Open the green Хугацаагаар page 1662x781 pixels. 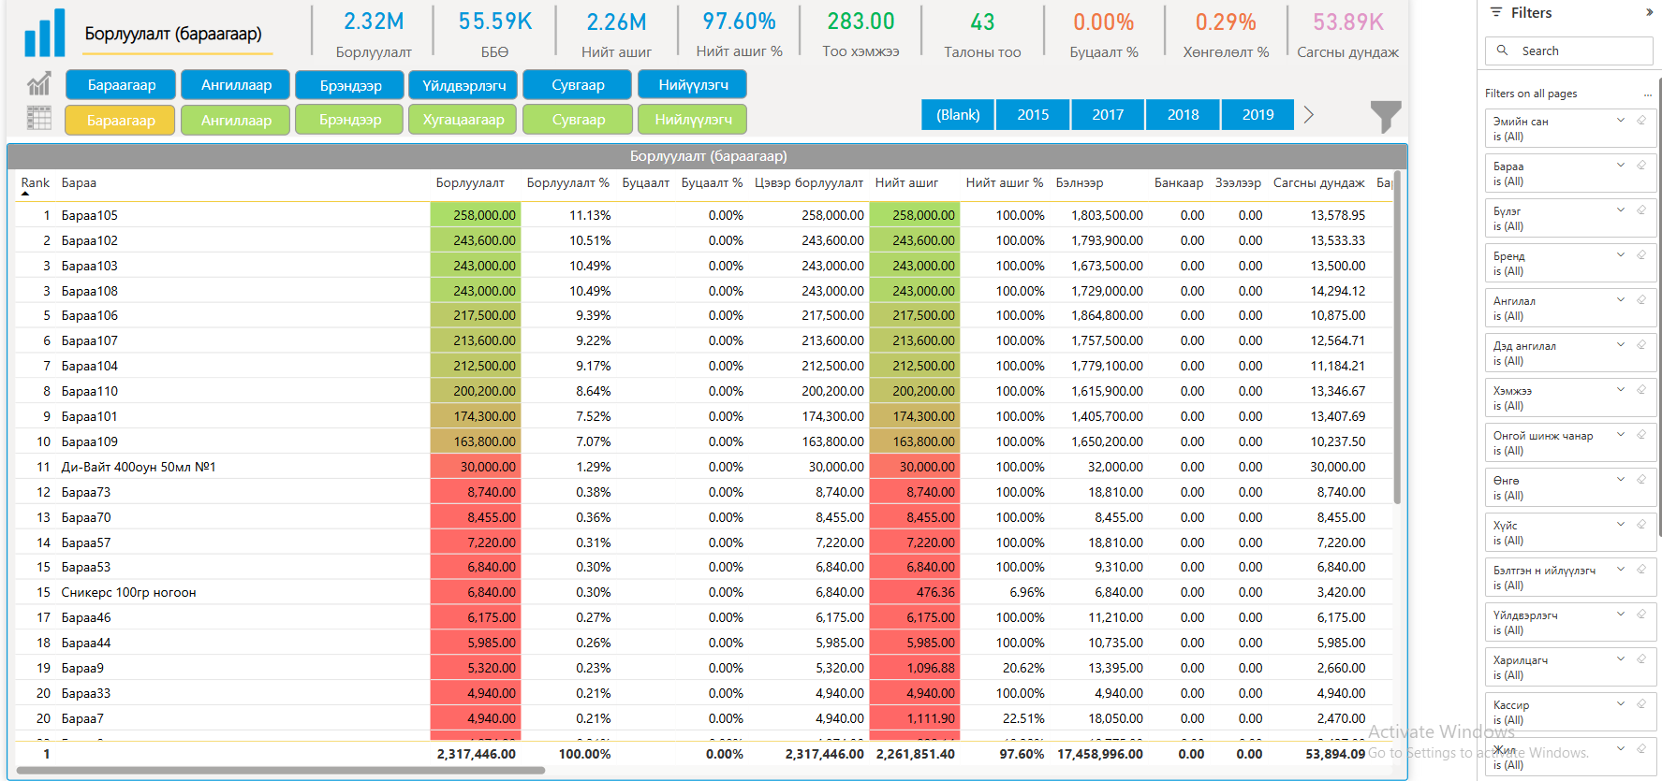click(463, 120)
